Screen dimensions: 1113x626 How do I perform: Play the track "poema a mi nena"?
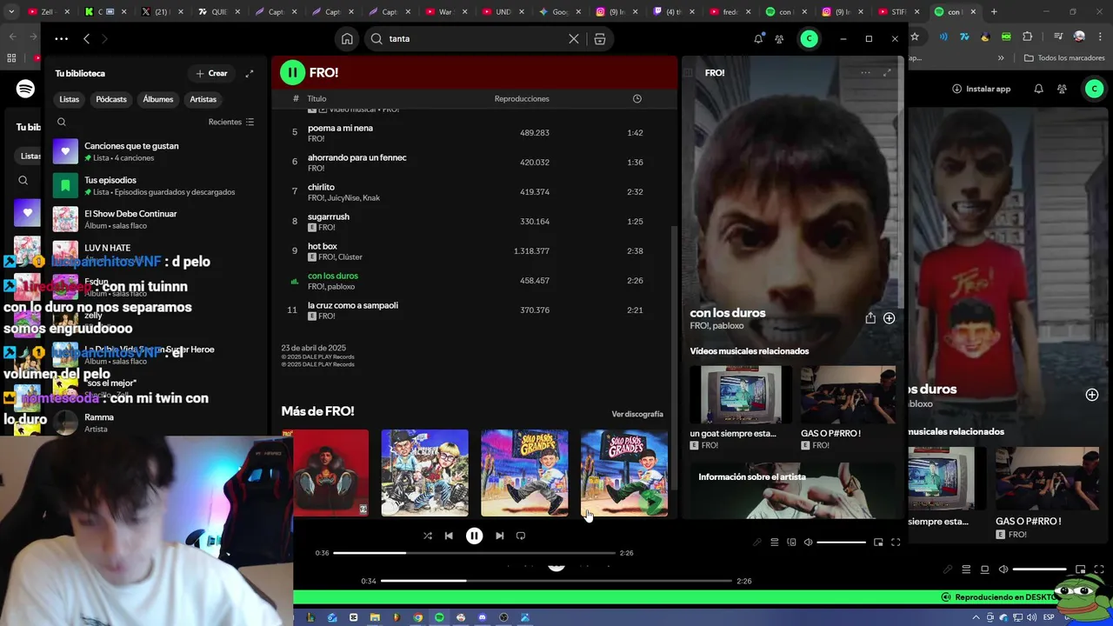click(x=475, y=133)
